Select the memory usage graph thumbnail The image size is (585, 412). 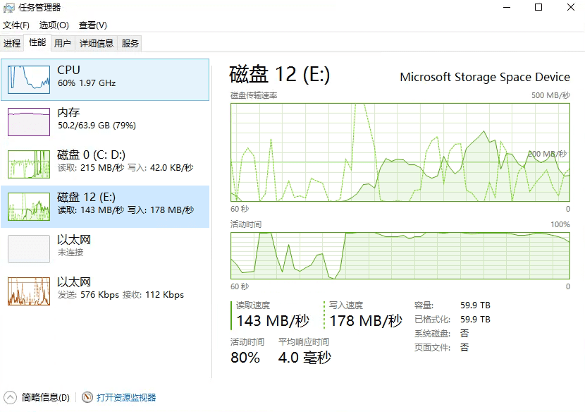click(29, 122)
